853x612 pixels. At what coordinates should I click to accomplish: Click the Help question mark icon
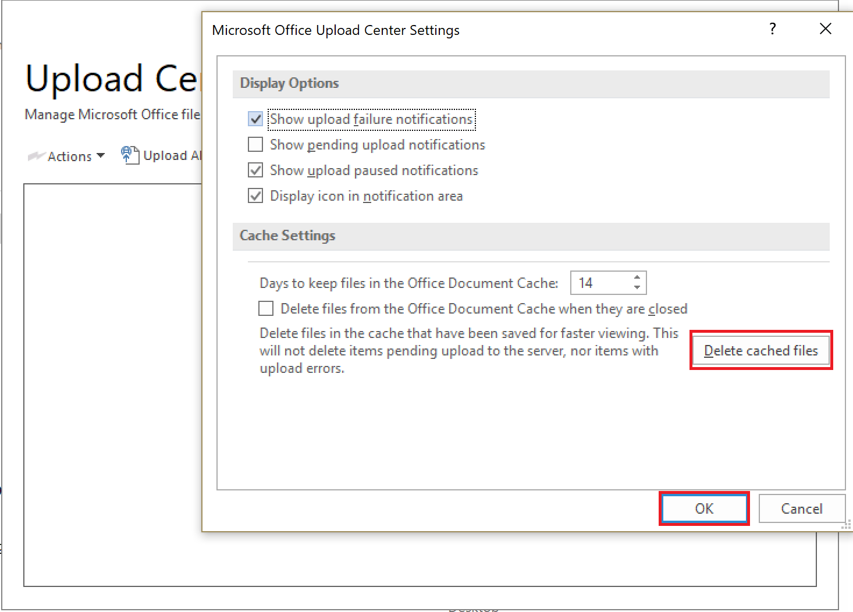click(772, 29)
